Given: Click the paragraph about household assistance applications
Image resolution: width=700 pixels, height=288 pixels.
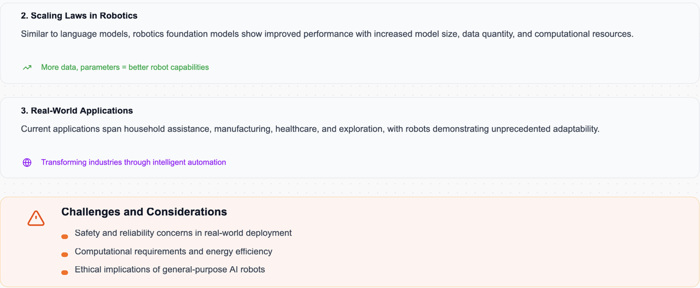Looking at the screenshot, I should pos(310,129).
